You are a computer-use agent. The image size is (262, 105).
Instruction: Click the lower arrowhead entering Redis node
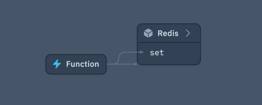(136, 64)
